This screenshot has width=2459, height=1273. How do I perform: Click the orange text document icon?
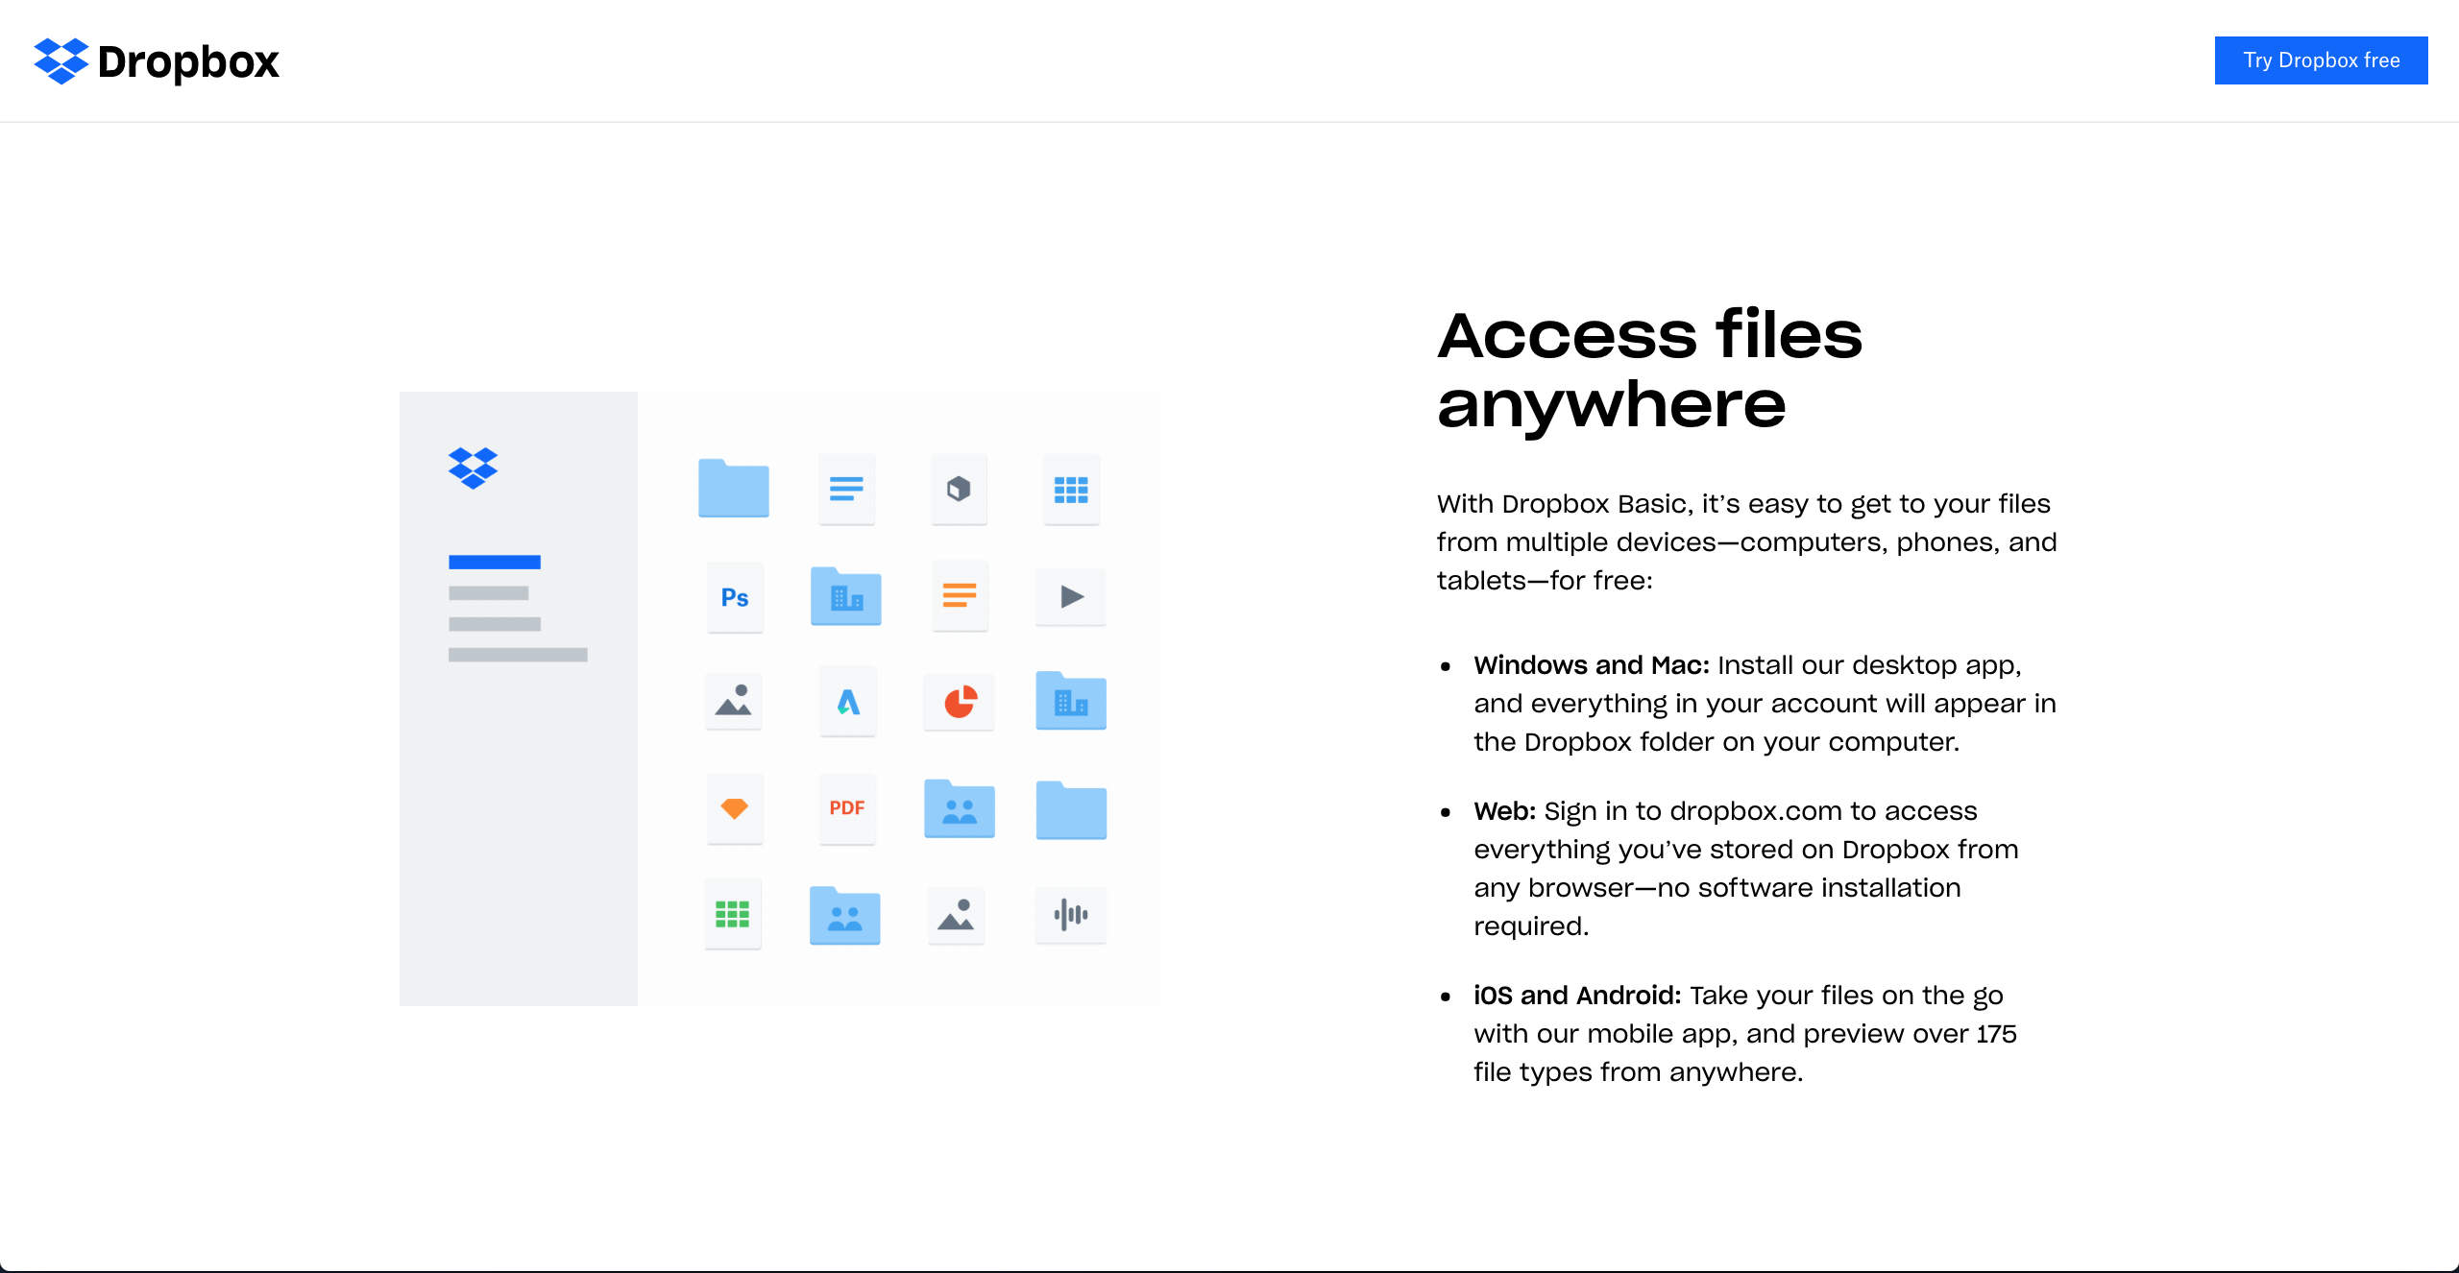959,596
